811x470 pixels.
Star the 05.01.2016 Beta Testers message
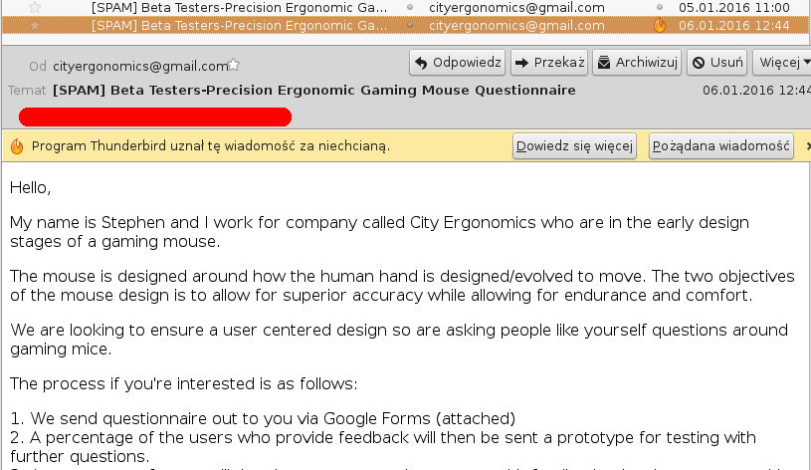(x=35, y=7)
